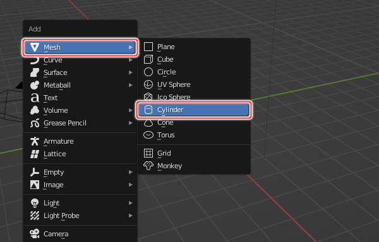Screen dimensions: 379x242
Task: Click the Armature figure icon
Action: 35,141
